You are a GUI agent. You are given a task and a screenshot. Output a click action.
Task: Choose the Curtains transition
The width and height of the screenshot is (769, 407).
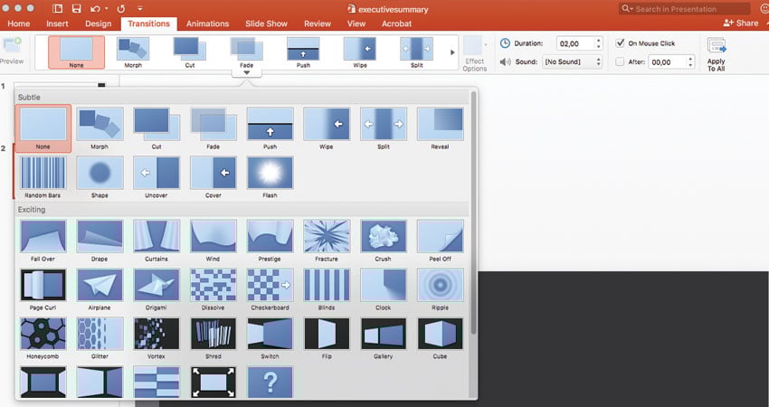coord(157,241)
